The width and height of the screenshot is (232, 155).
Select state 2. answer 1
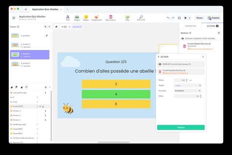point(30,45)
